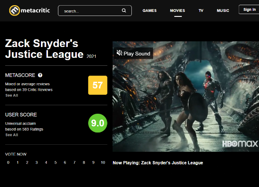Click the search magnifier icon
This screenshot has height=187, width=259.
(124, 10)
